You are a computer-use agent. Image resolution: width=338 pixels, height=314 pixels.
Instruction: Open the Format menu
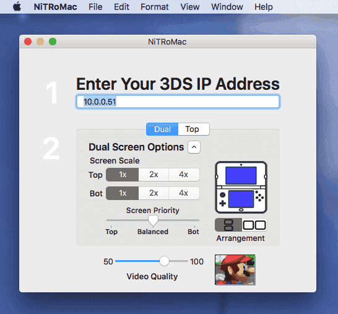tap(154, 7)
